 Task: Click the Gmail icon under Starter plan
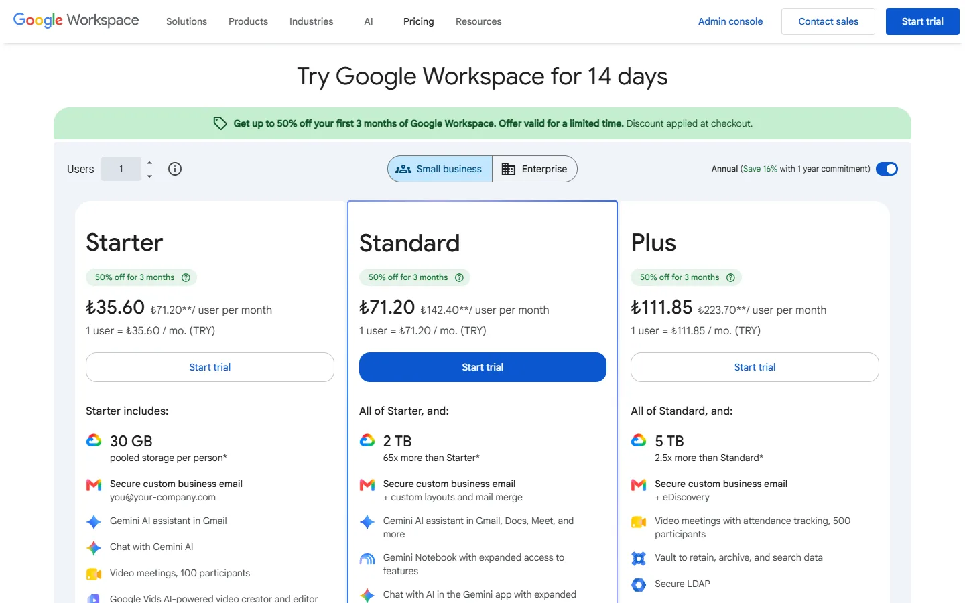pyautogui.click(x=94, y=485)
